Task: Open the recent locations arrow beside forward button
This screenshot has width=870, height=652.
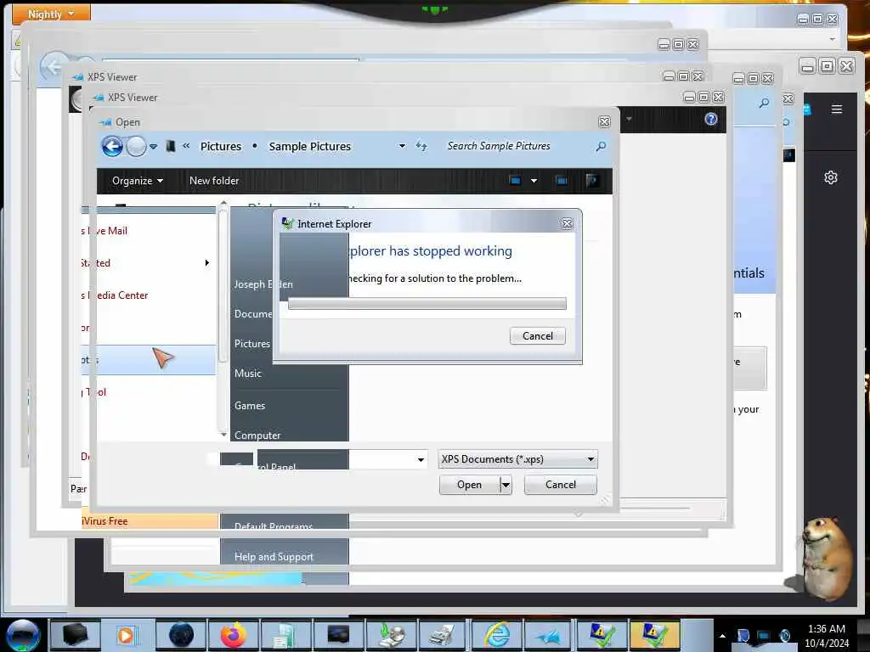Action: pyautogui.click(x=154, y=146)
